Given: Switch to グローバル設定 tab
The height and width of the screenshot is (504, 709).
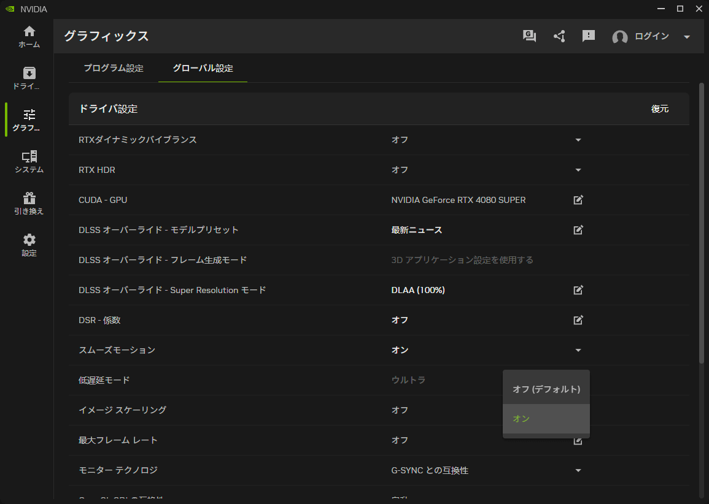Looking at the screenshot, I should click(203, 68).
